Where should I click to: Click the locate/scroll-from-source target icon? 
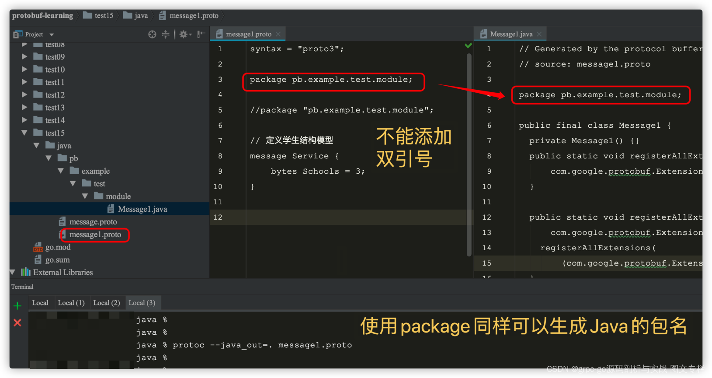(152, 34)
